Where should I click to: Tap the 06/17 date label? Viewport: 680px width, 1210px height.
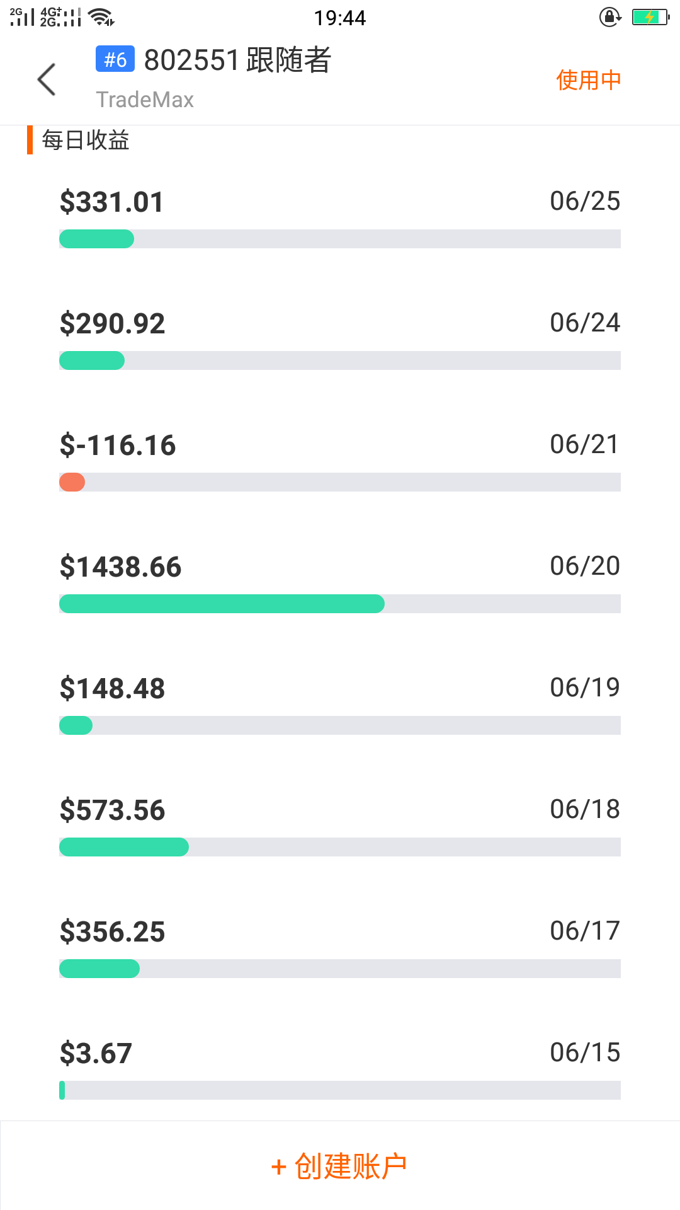coord(585,931)
